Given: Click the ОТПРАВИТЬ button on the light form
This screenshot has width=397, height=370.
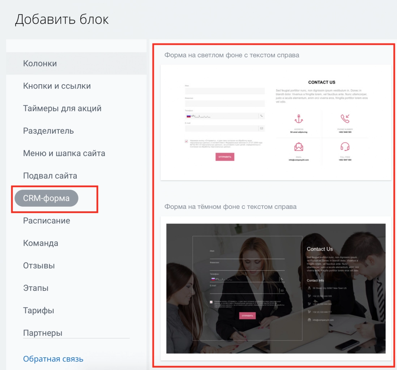Looking at the screenshot, I should (225, 157).
